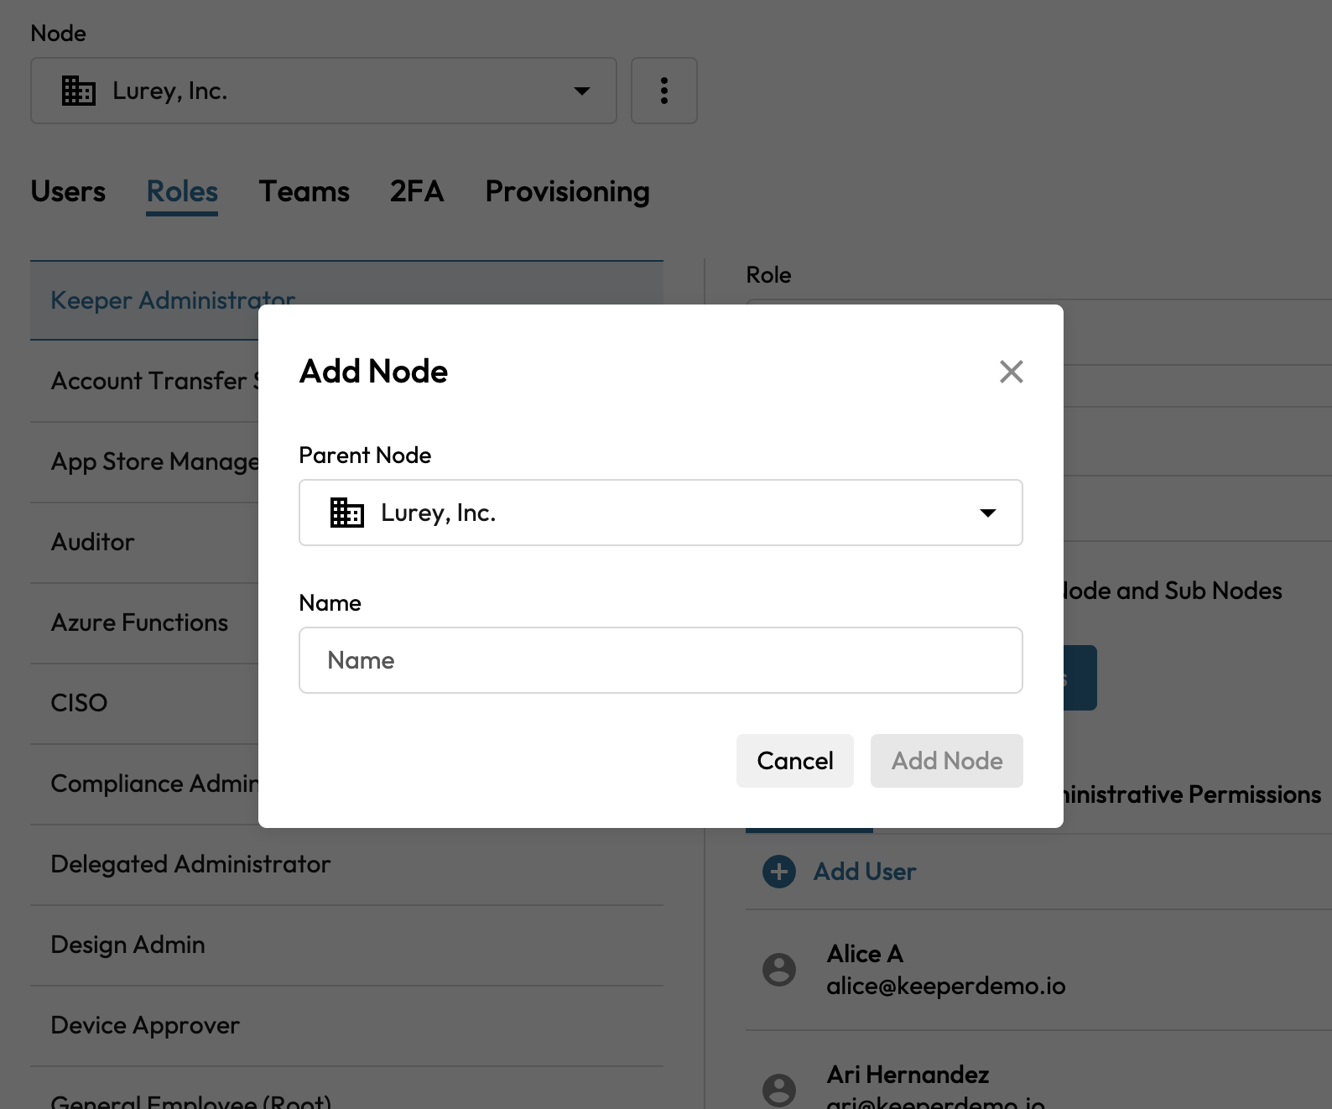This screenshot has height=1109, width=1332.
Task: Select the Delegated Administrator role
Action: pos(190,864)
